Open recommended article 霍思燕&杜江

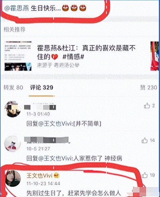pos(86,53)
